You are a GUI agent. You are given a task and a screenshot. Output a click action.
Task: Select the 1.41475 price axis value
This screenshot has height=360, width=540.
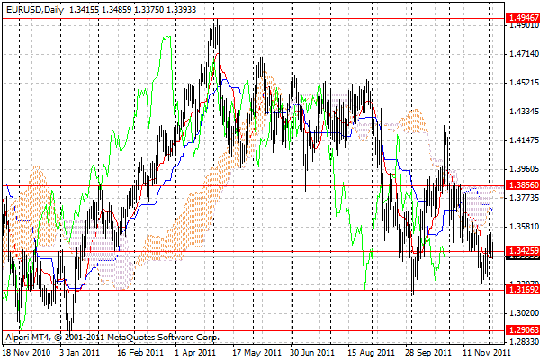(523, 140)
